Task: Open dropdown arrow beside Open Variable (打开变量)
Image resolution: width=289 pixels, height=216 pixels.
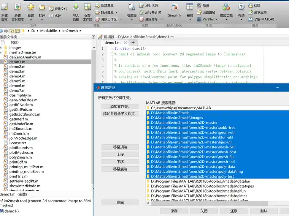Action: tap(116, 12)
